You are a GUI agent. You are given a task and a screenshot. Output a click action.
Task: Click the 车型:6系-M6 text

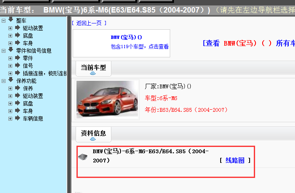pyautogui.click(x=161, y=98)
